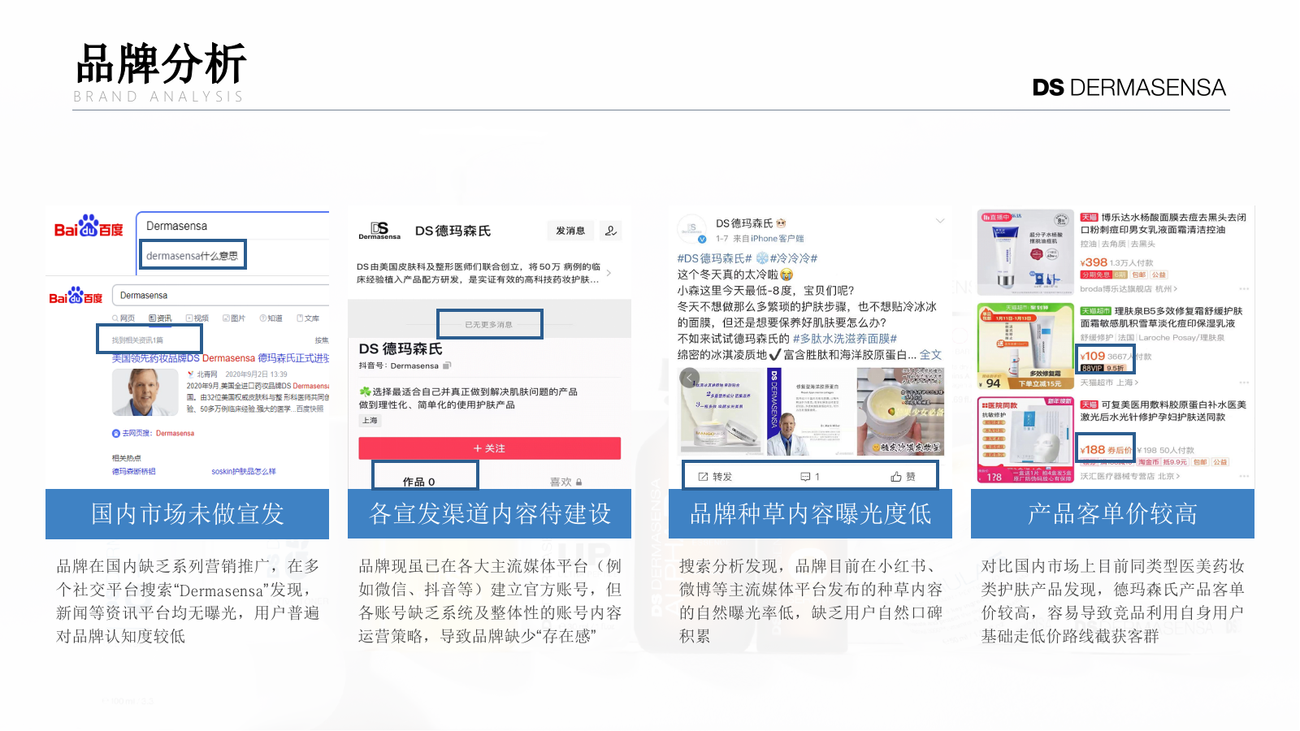Click the ¥109 price
The height and width of the screenshot is (731, 1300).
[x=1093, y=356]
